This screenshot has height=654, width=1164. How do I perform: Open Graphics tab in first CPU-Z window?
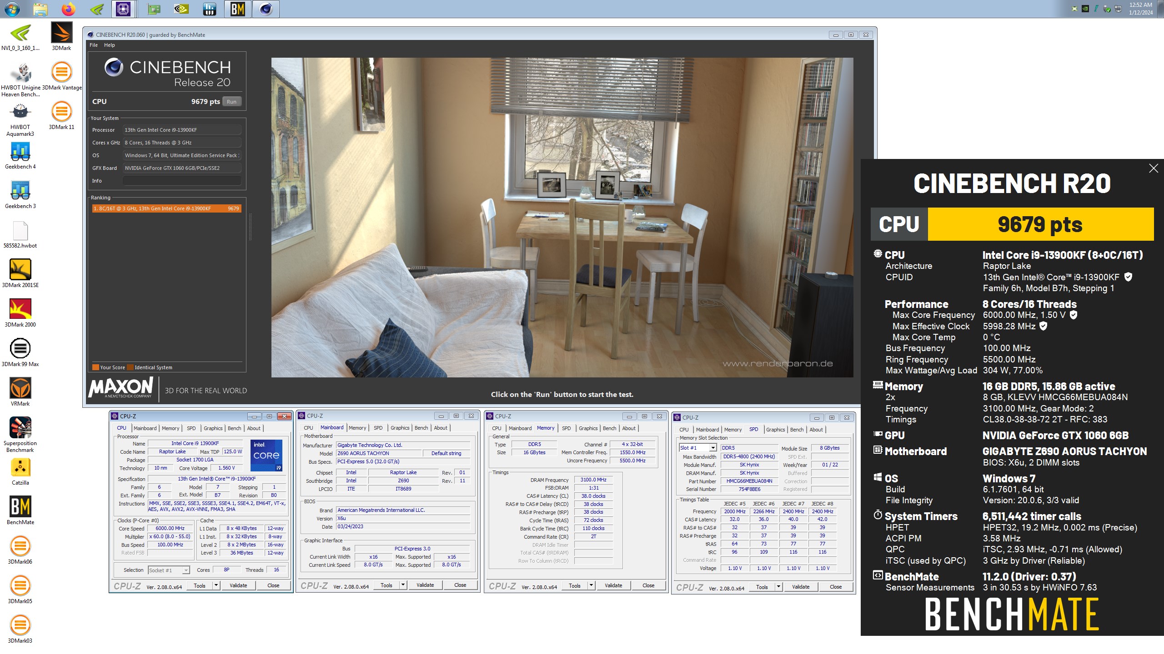tap(213, 428)
